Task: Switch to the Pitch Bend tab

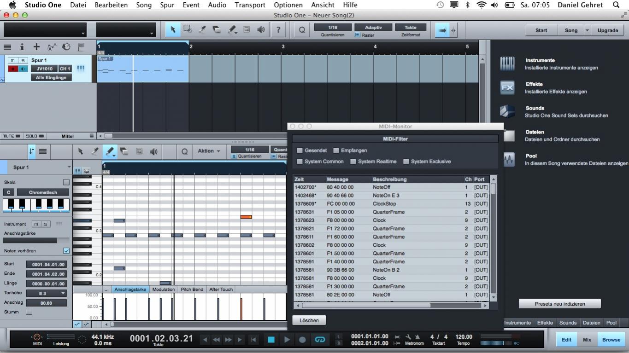Action: [192, 289]
